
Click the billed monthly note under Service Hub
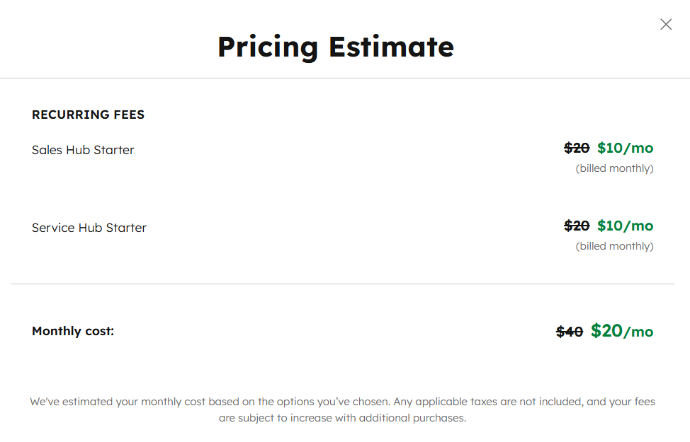point(614,245)
